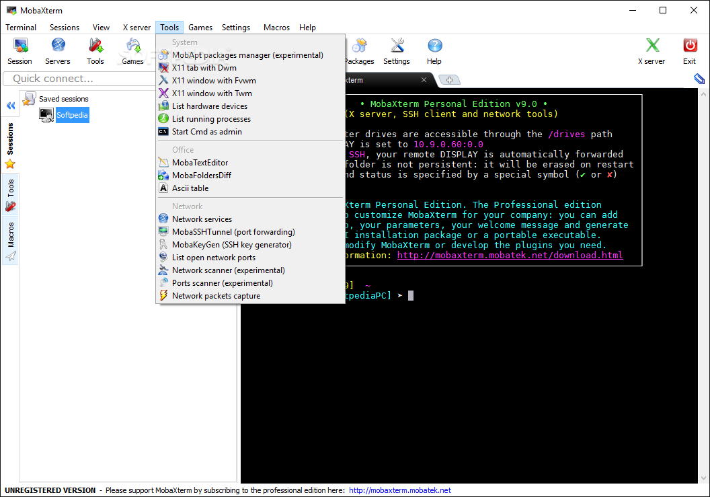
Task: Open the Sessions menu
Action: click(65, 28)
